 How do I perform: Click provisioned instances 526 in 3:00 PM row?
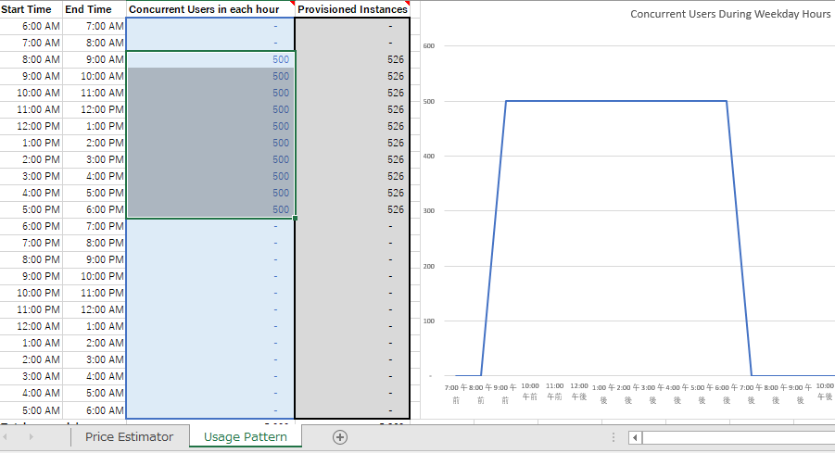coord(352,176)
